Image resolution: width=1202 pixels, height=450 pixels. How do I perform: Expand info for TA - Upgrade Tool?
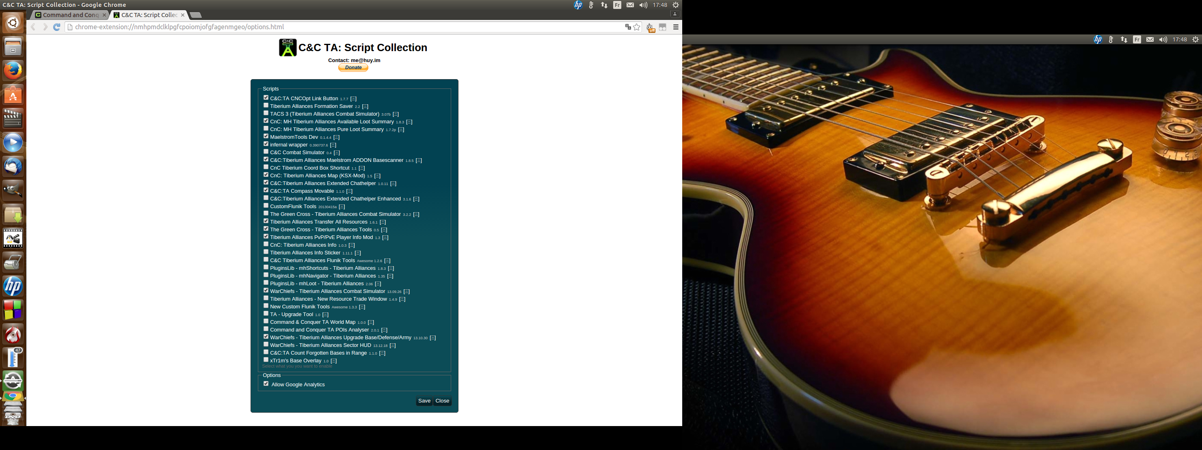click(x=326, y=315)
